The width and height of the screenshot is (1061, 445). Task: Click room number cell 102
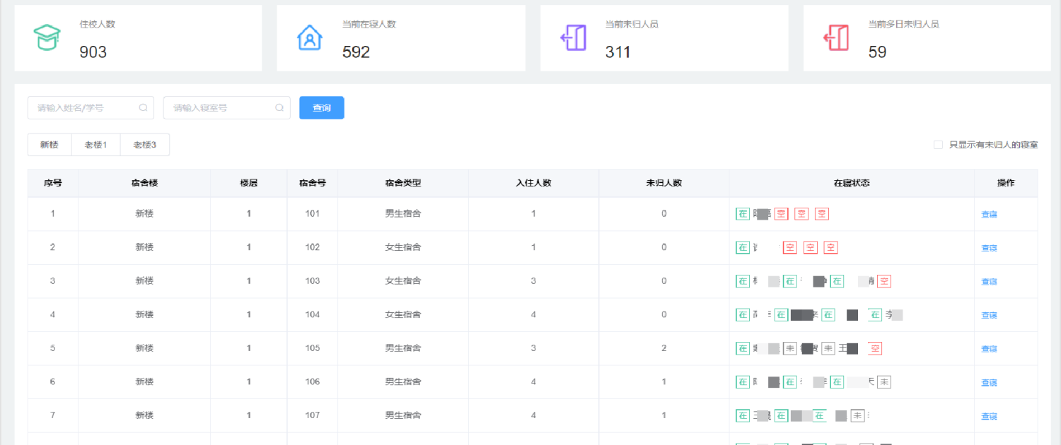[313, 247]
